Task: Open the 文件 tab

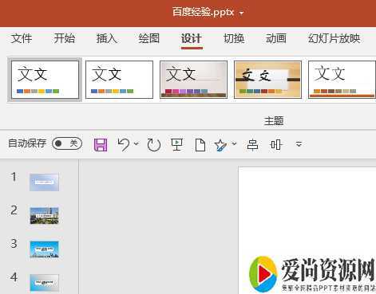Action: click(x=22, y=39)
